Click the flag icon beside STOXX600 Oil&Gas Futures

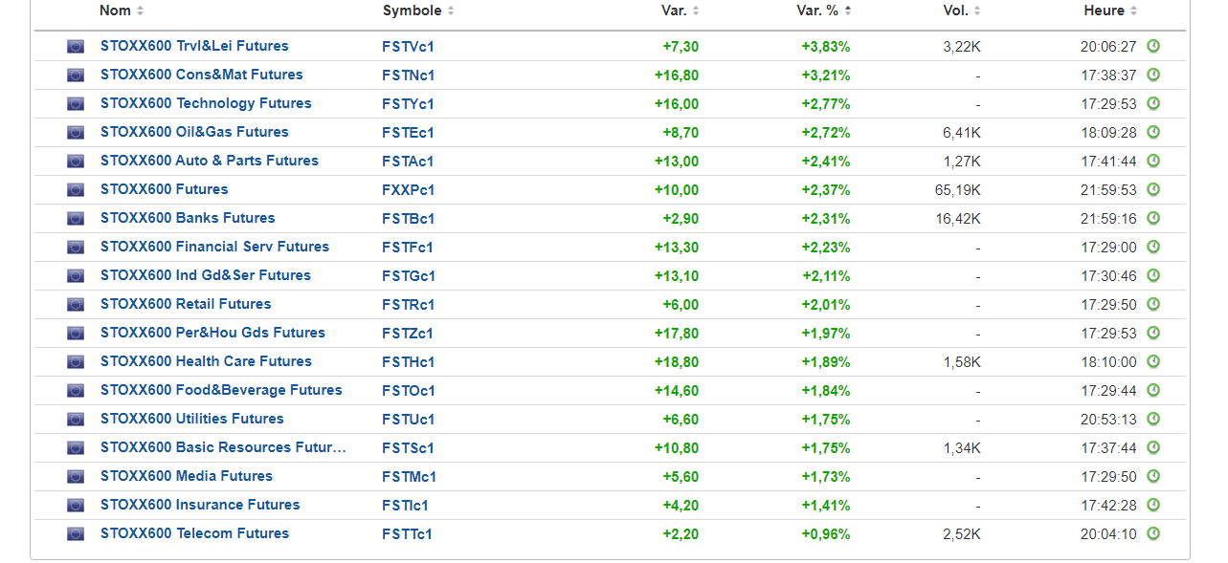[76, 132]
